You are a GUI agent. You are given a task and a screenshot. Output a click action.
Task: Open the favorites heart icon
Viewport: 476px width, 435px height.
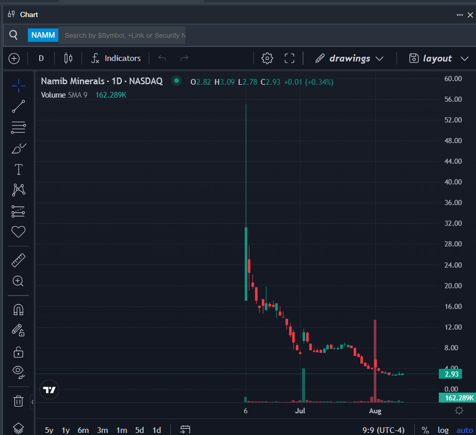pyautogui.click(x=19, y=232)
